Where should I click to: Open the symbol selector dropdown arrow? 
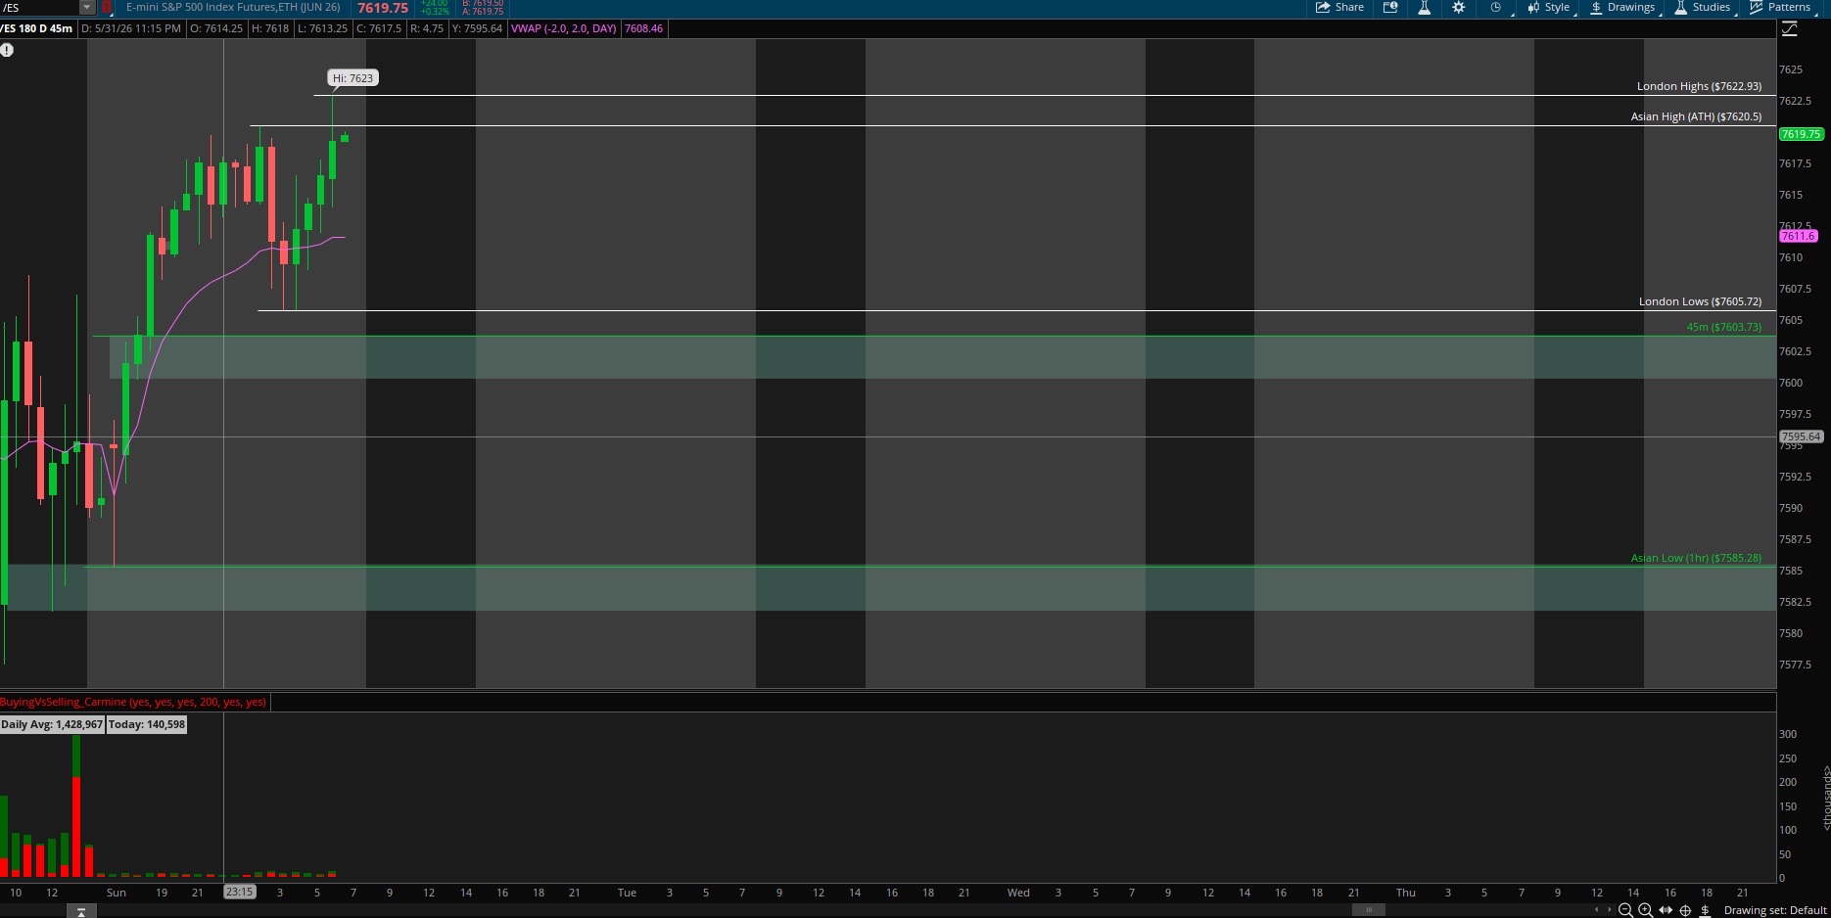point(86,7)
